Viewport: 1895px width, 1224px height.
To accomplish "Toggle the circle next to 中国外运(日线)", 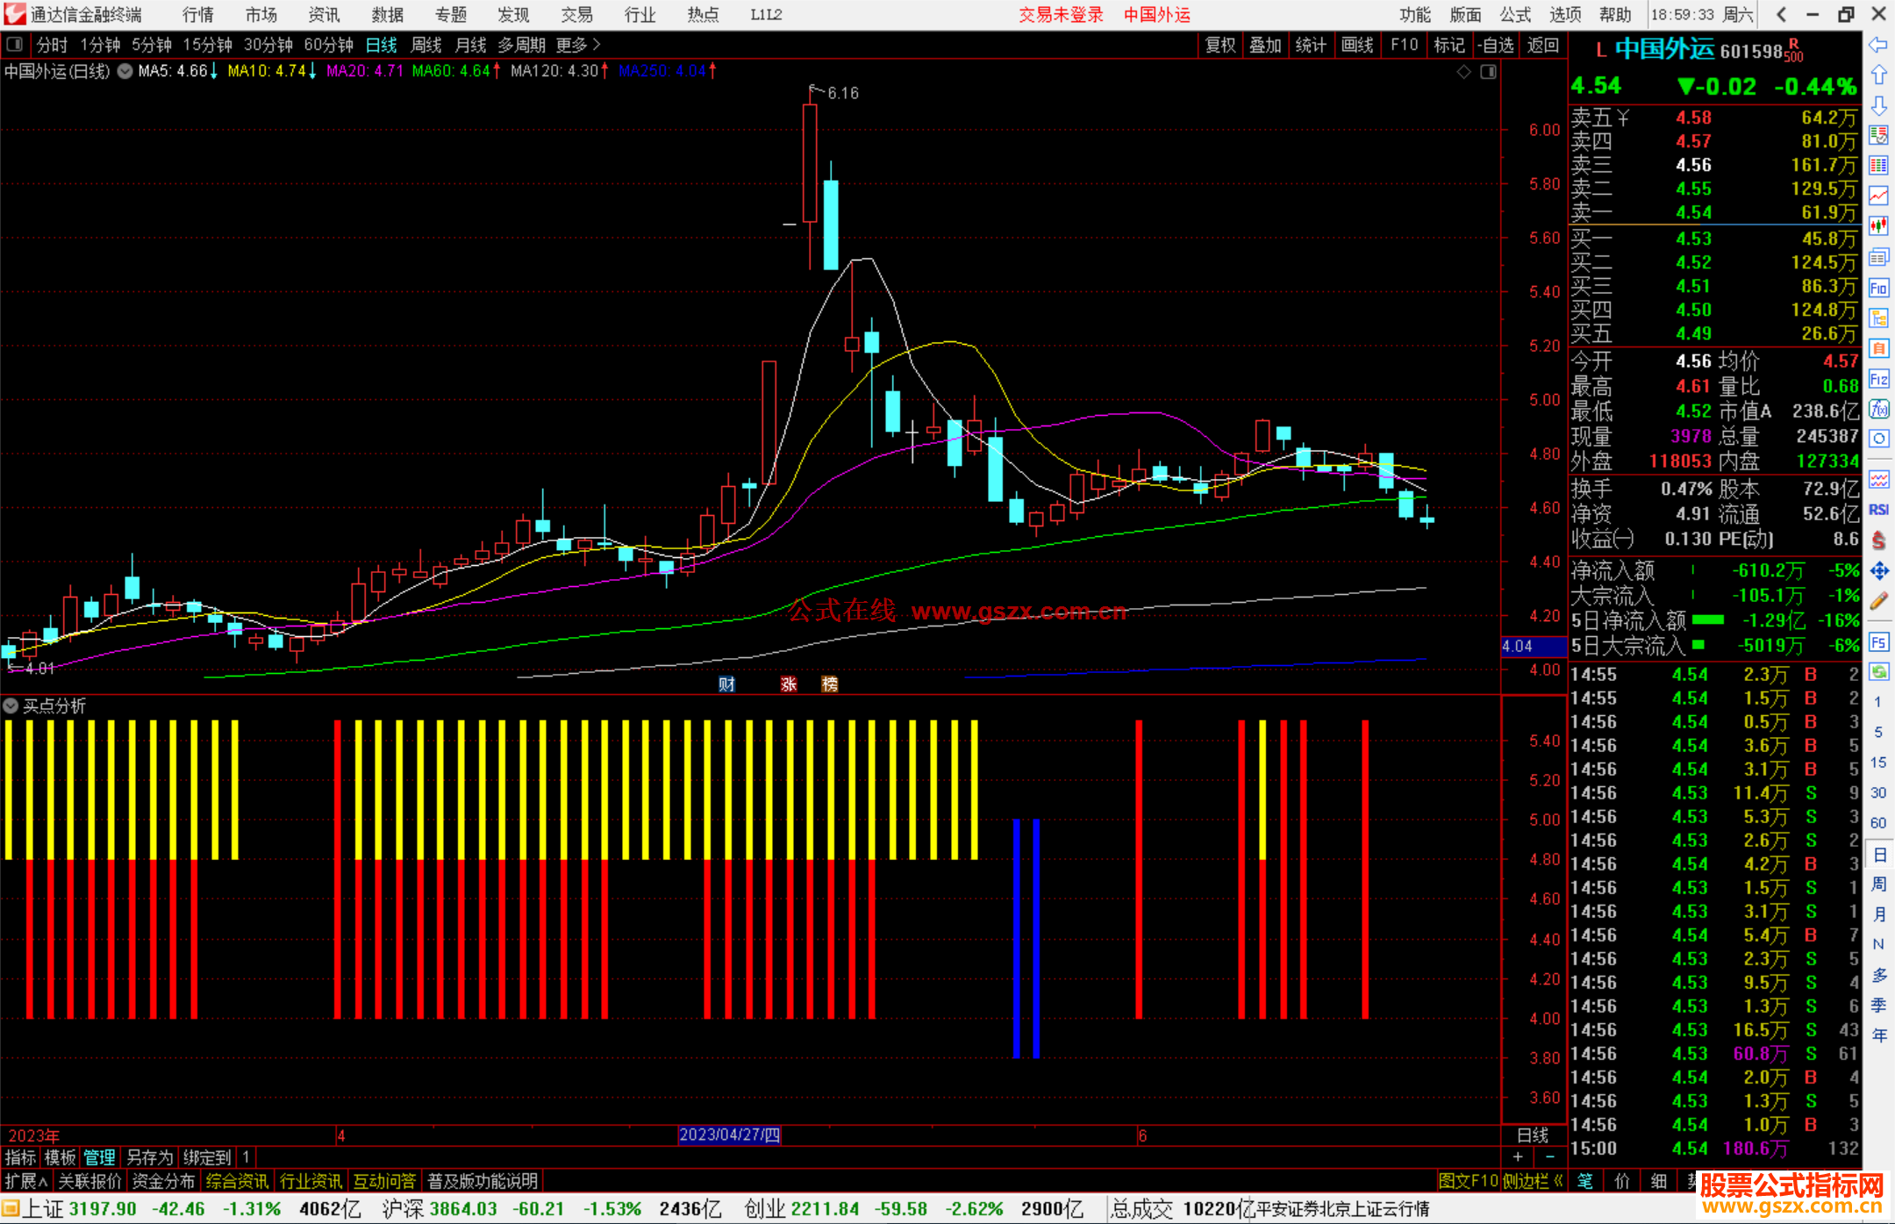I will [125, 72].
